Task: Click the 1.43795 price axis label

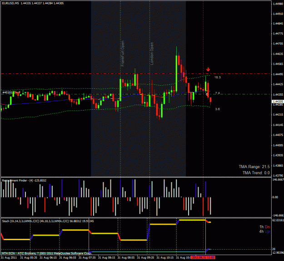Action: point(278,175)
